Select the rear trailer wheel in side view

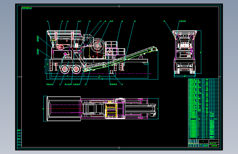pos(65,69)
